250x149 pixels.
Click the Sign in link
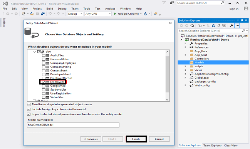tap(234, 9)
